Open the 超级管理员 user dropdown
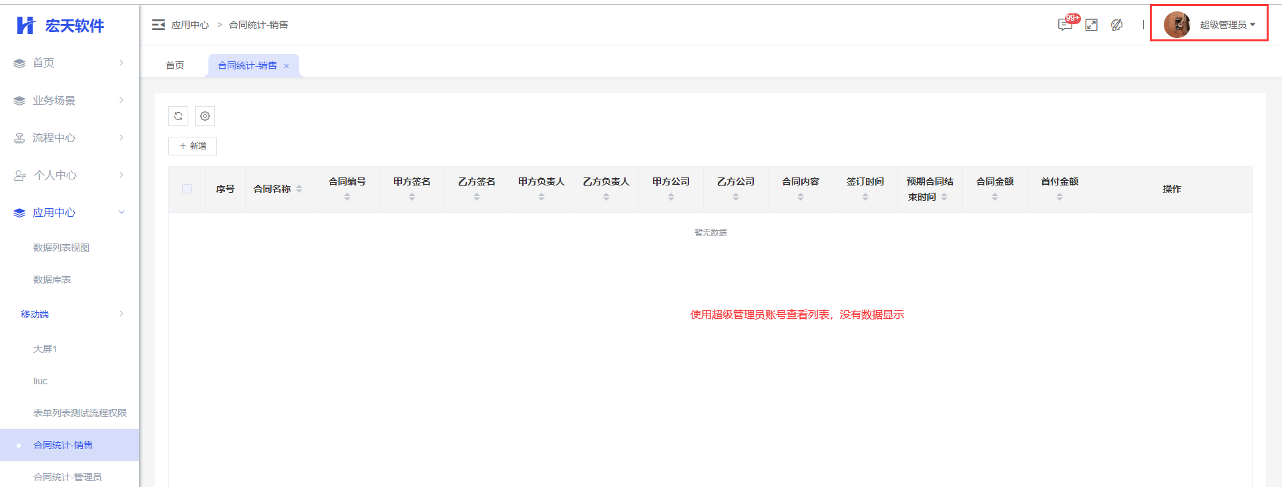This screenshot has width=1282, height=487. (x=1227, y=25)
